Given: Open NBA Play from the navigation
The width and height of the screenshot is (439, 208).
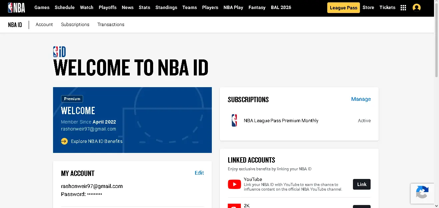Looking at the screenshot, I should point(233,7).
